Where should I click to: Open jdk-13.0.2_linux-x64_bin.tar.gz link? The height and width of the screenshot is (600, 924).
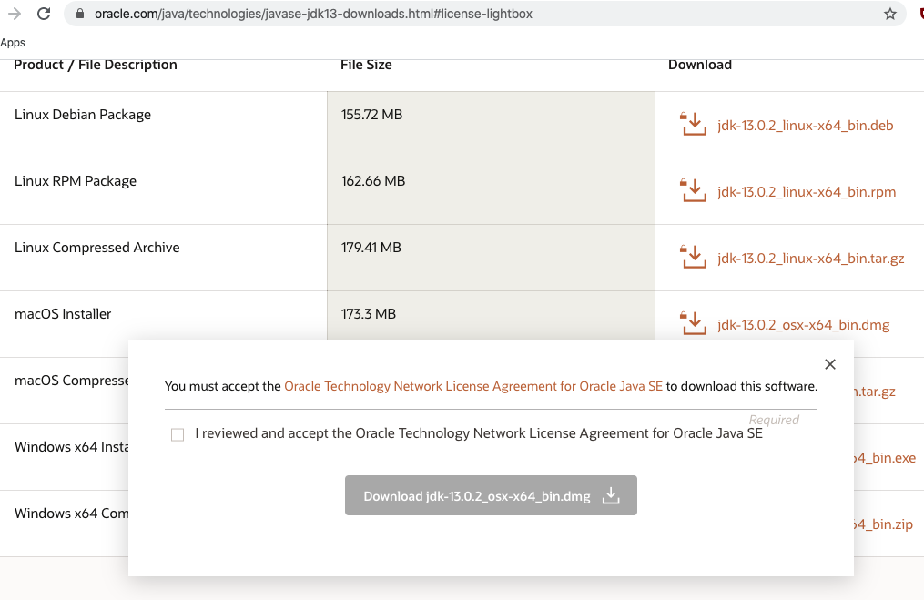pos(810,259)
